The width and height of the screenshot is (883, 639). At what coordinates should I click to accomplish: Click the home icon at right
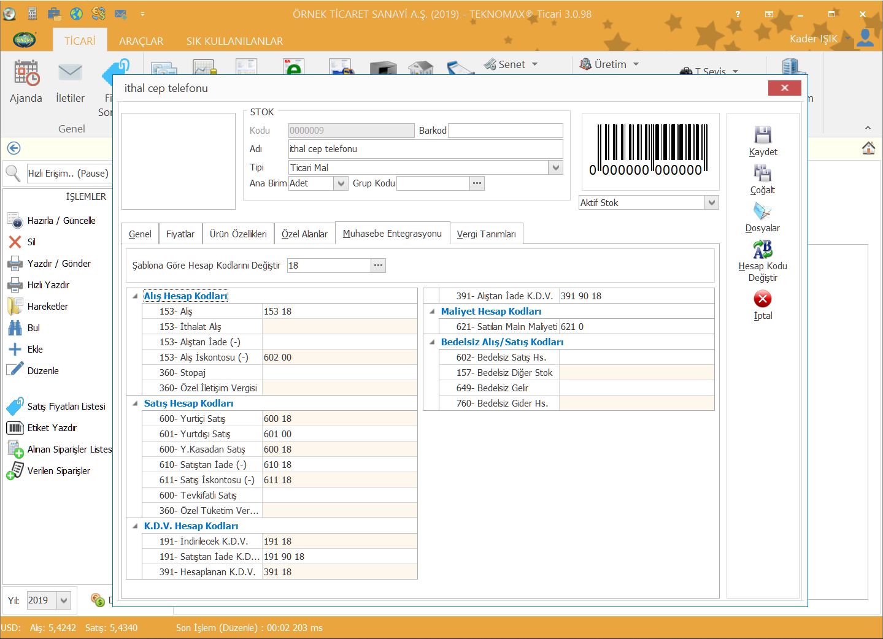(868, 148)
